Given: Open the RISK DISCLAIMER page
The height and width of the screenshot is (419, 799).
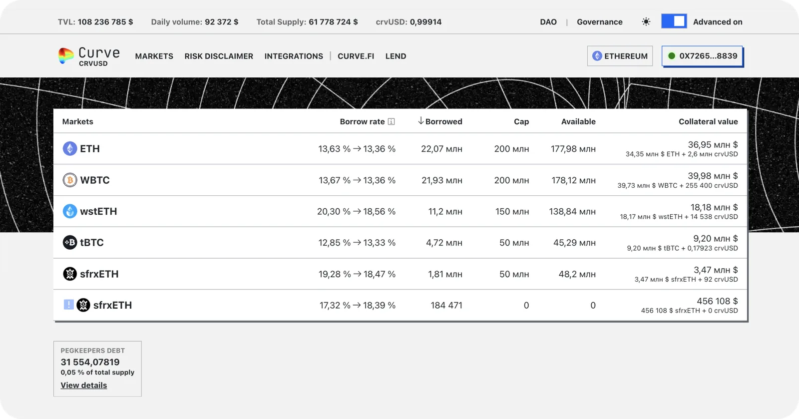Looking at the screenshot, I should click(219, 56).
